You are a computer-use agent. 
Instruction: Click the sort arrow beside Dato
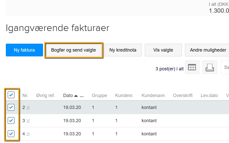76,96
